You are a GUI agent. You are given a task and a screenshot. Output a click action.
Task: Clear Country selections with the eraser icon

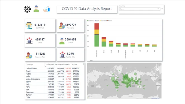(x=162, y=9)
